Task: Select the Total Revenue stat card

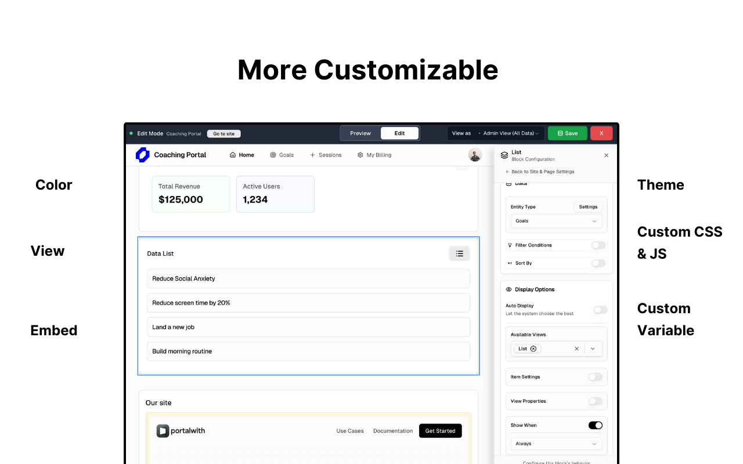Action: pyautogui.click(x=191, y=194)
